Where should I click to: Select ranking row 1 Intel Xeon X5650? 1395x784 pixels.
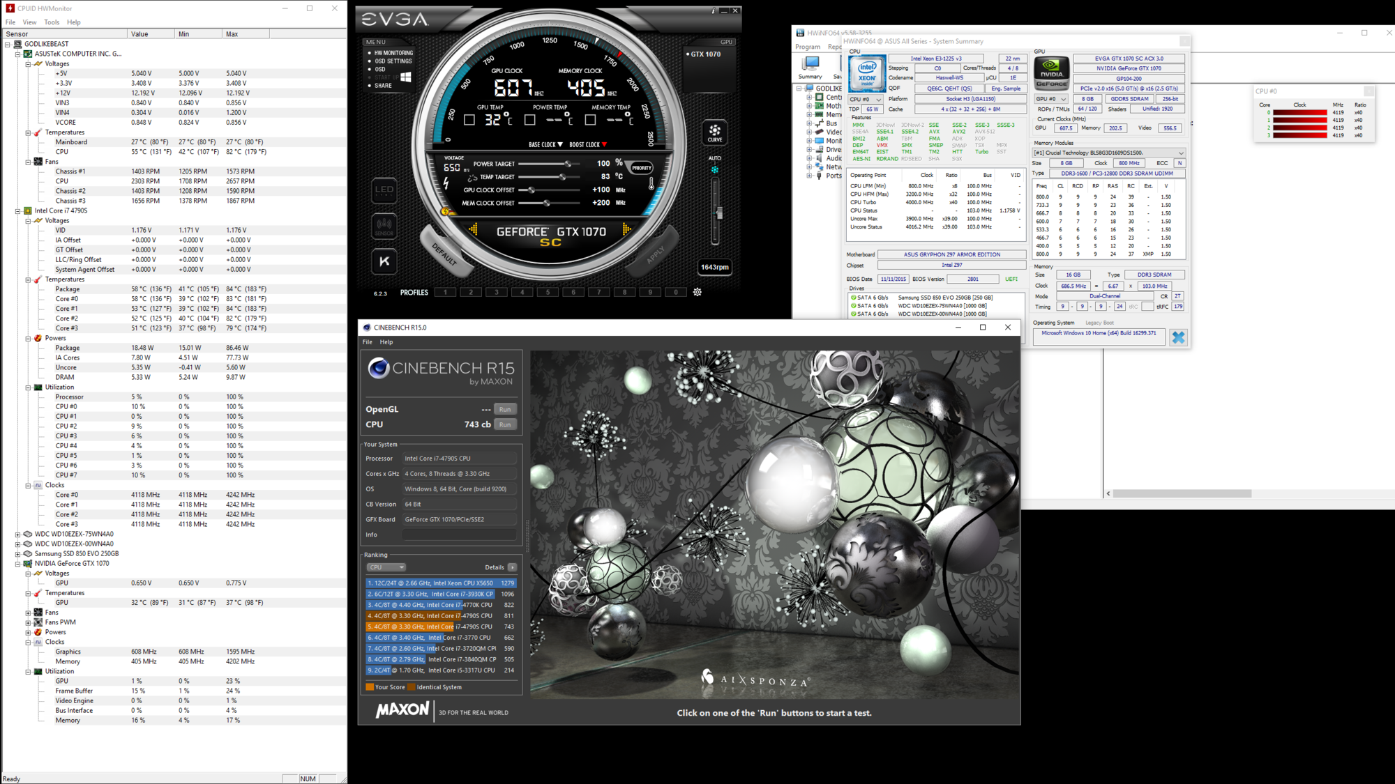tap(441, 583)
